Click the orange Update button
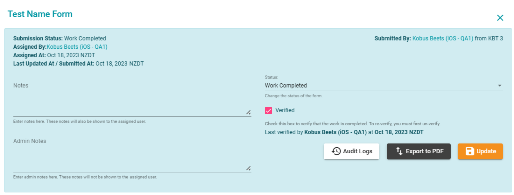514x195 pixels. (x=480, y=151)
